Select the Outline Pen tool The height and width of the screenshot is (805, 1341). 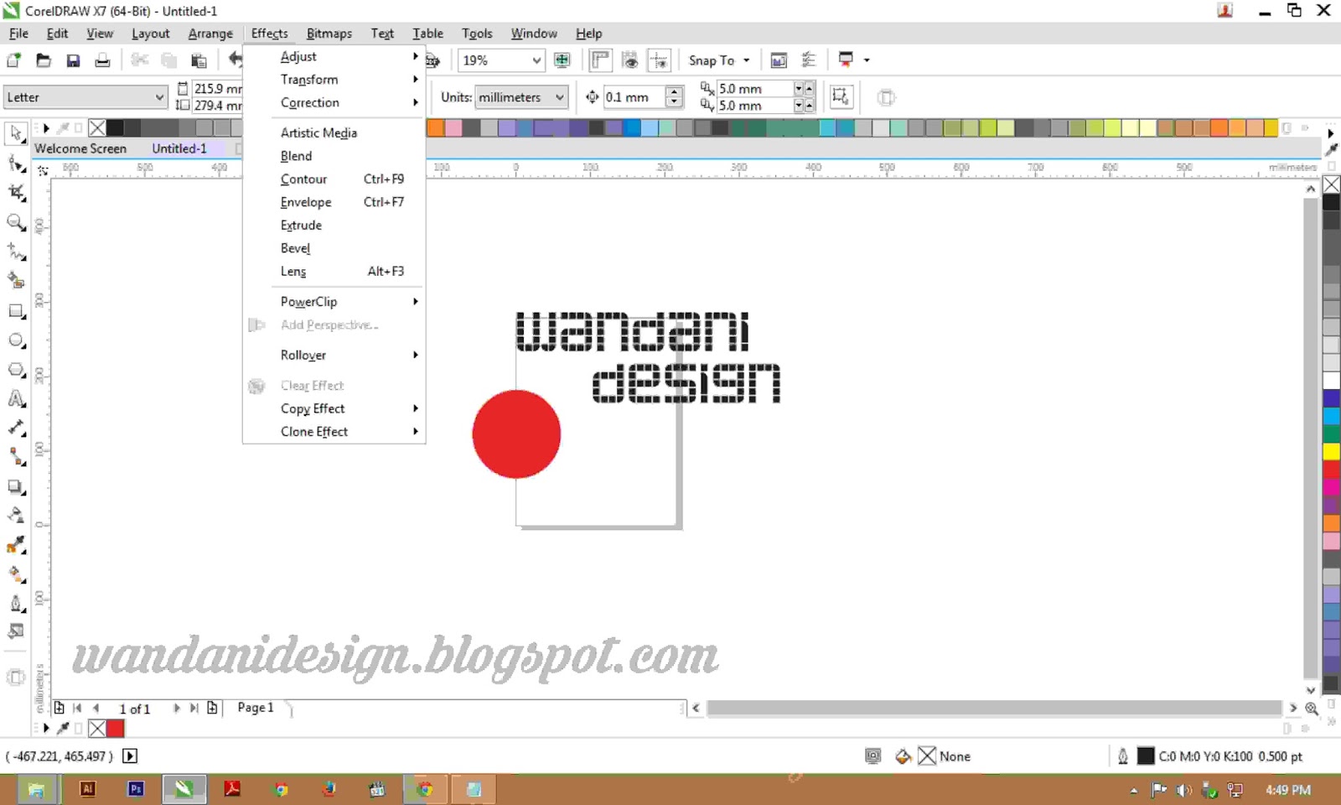tap(16, 604)
